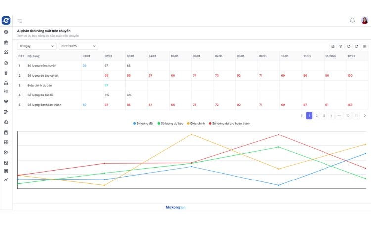Open the notifications bell
The image size is (371, 225).
click(352, 20)
